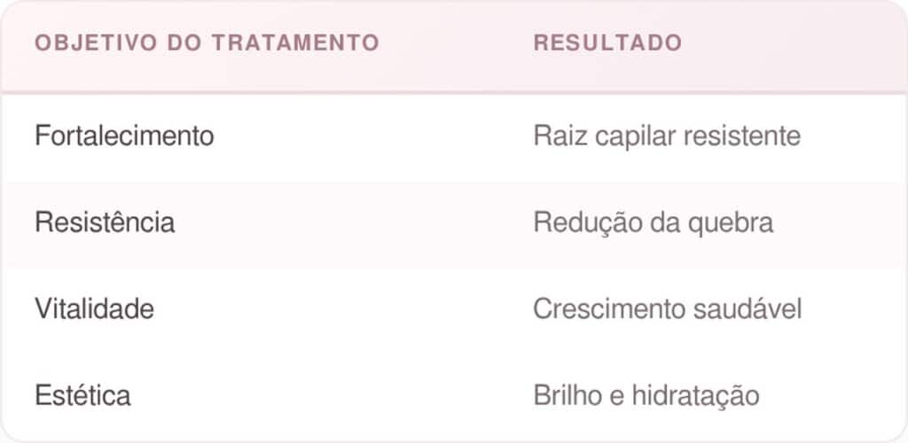908x443 pixels.
Task: Click the 'Objetivo do Tratamento' column header
Action: click(207, 43)
